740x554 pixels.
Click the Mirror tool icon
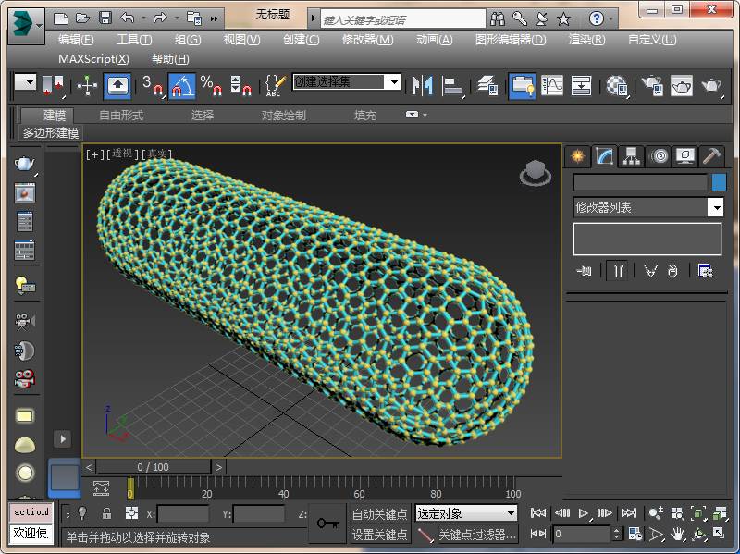423,86
